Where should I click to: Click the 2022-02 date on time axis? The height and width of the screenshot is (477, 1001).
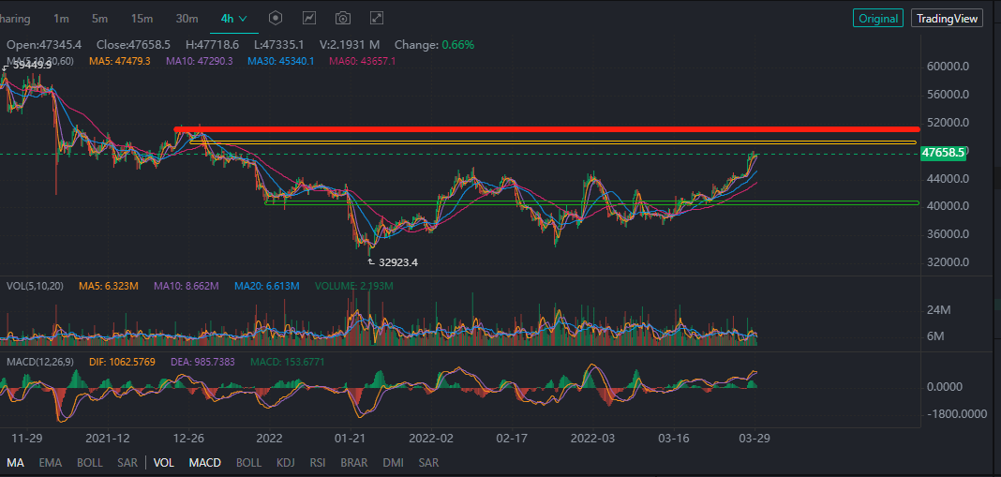pyautogui.click(x=430, y=438)
